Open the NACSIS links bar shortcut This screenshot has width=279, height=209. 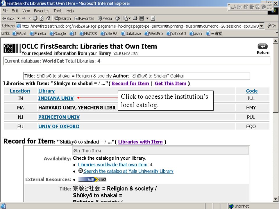point(88,34)
